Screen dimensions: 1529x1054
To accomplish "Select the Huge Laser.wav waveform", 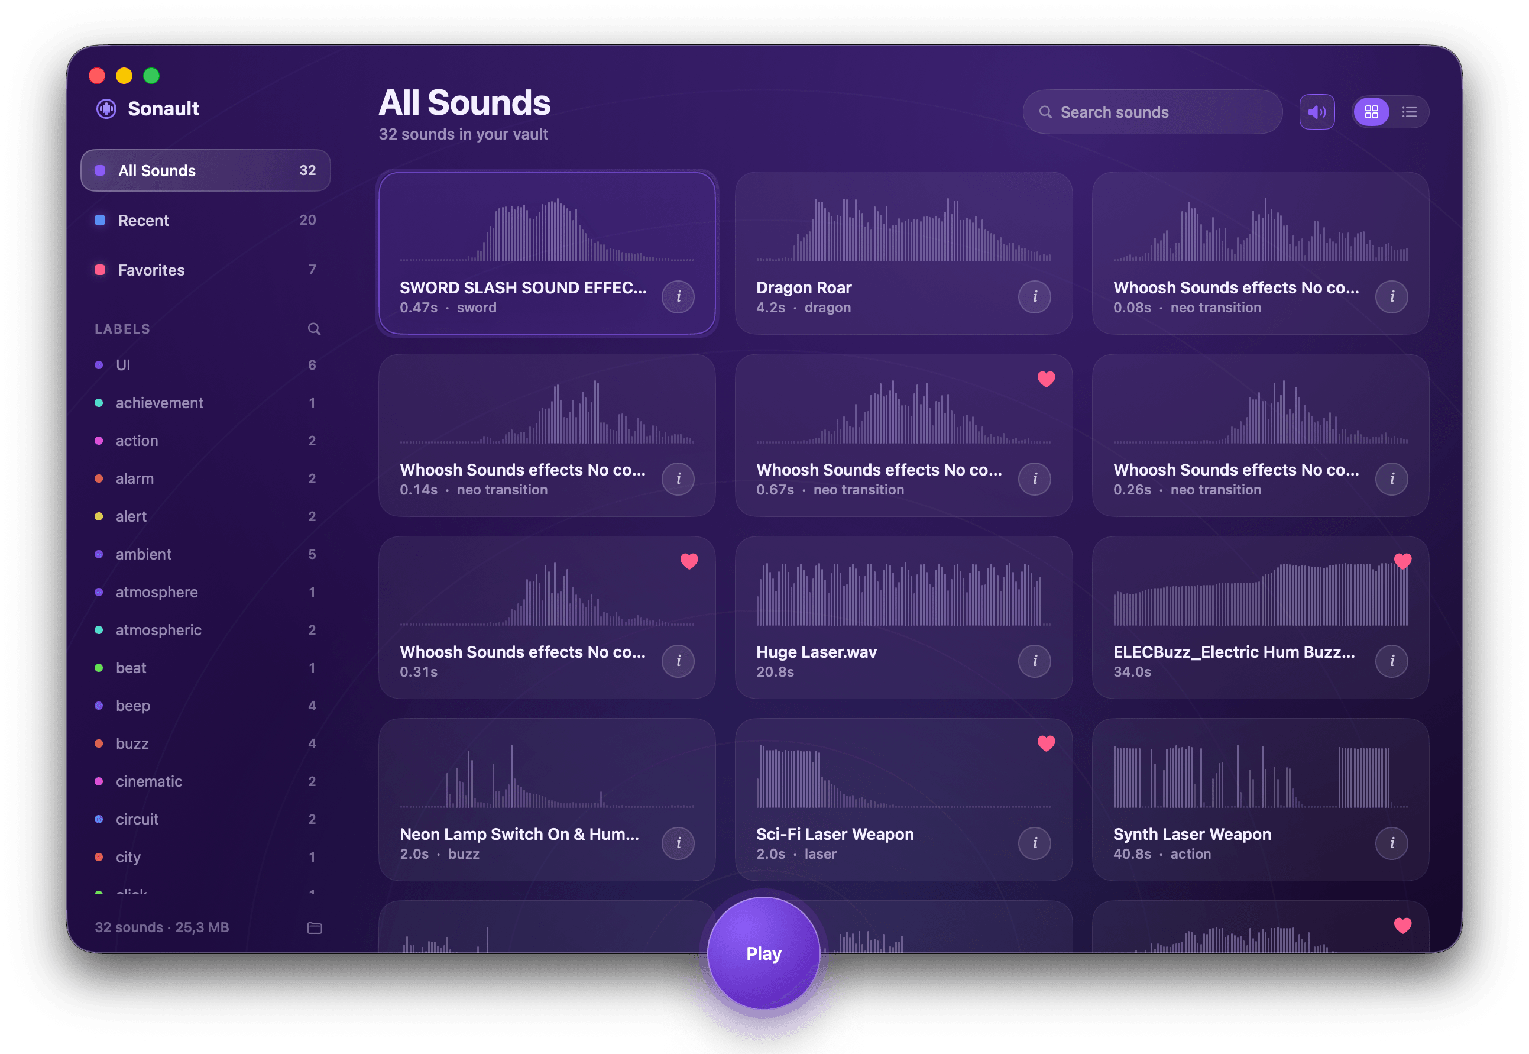I will click(x=903, y=594).
